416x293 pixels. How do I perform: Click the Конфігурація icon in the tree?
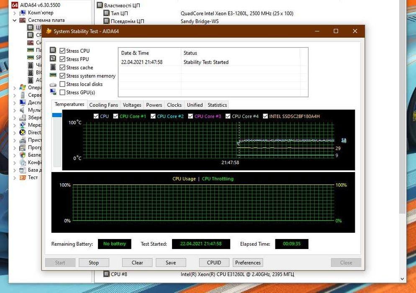point(23,162)
